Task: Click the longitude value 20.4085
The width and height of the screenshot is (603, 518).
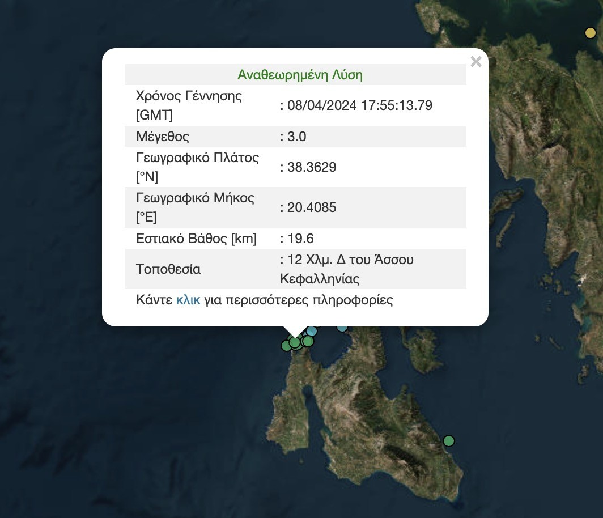Action: coord(312,207)
